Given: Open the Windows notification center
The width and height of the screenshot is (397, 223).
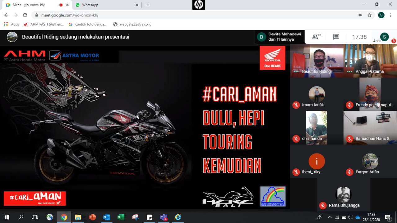Looking at the screenshot, I should 388,217.
